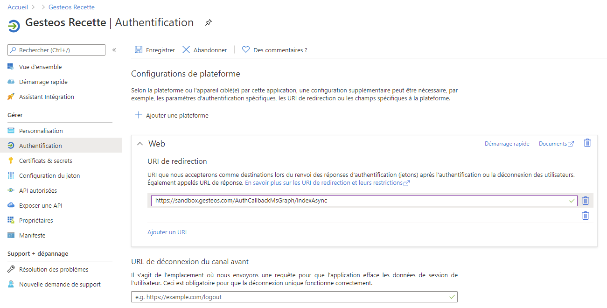The height and width of the screenshot is (308, 607).
Task: Delete the empty second redirect URI
Action: point(586,216)
